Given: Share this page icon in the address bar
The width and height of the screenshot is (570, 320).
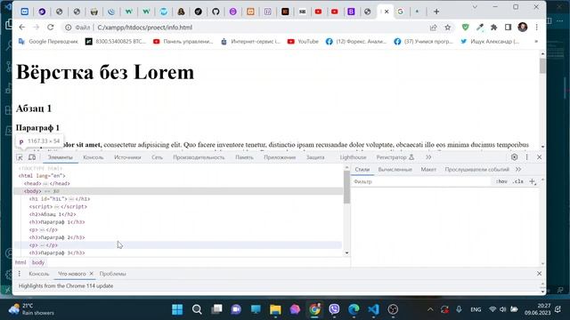Looking at the screenshot, I should tap(434, 28).
